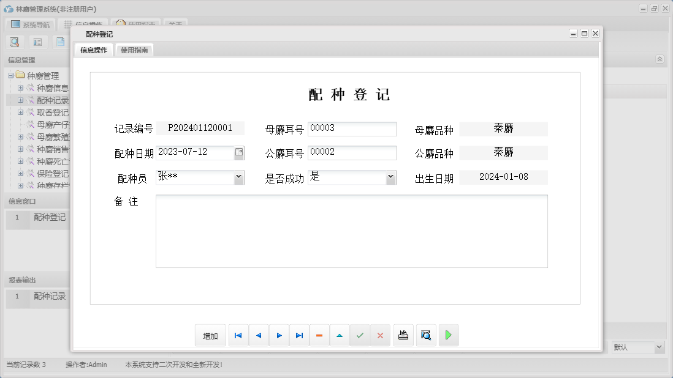The height and width of the screenshot is (378, 673).
Task: Run the report with the green play icon
Action: click(x=449, y=335)
